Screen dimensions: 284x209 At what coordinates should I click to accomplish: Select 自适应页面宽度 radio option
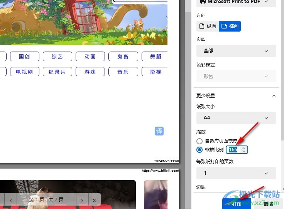[x=199, y=141]
